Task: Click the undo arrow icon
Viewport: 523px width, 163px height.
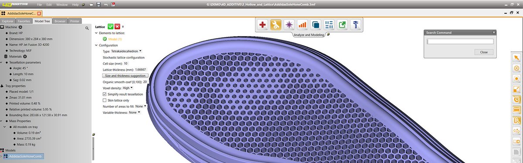Action: [x=106, y=4]
